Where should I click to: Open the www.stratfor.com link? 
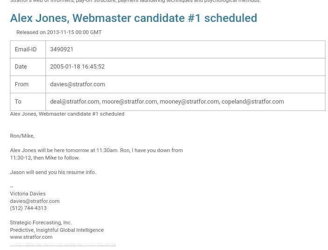(31, 237)
